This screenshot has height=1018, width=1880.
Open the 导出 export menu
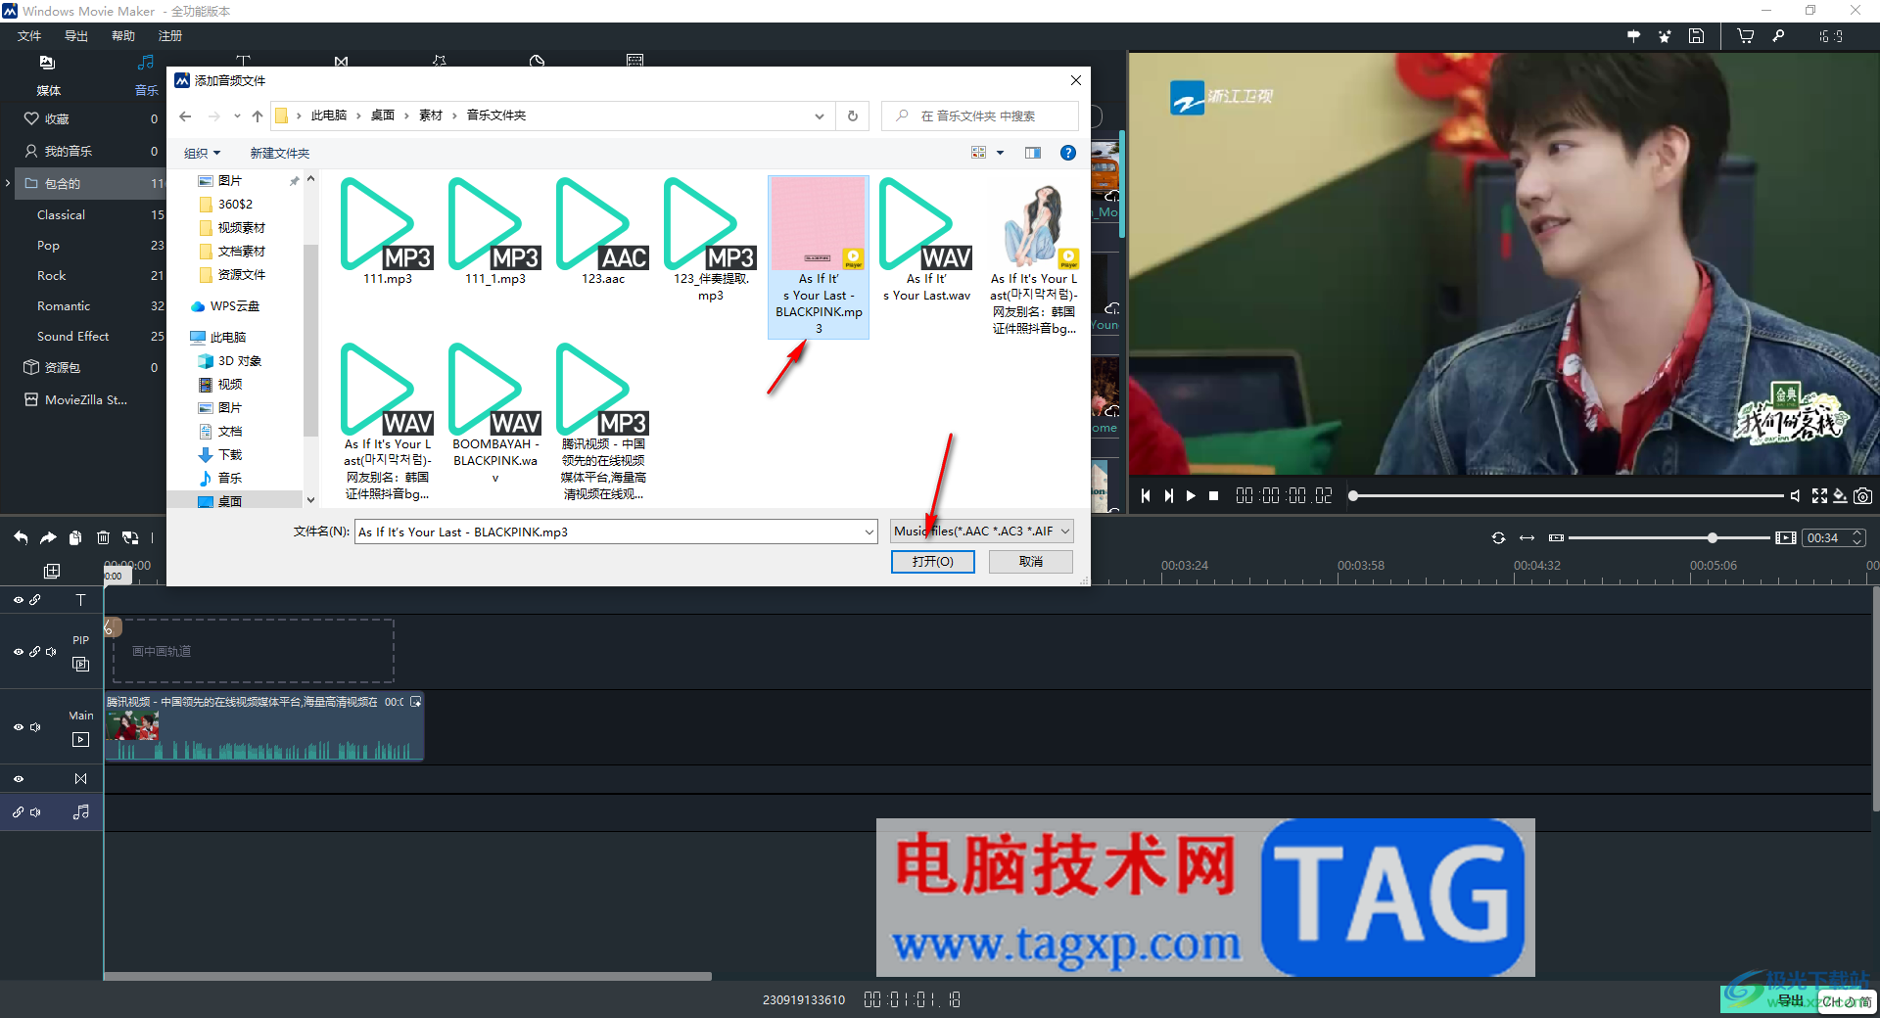76,36
